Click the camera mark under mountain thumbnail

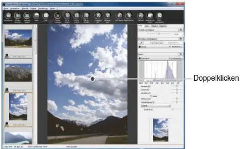tap(6, 90)
